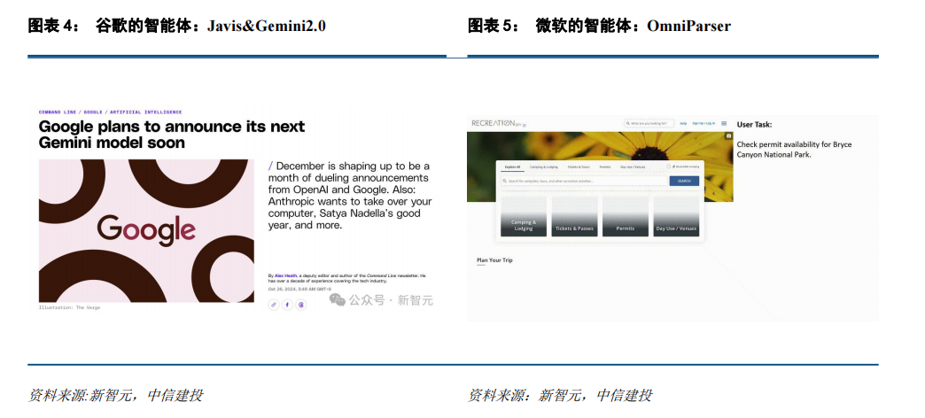Click the blue SEARCH button
Viewport: 925px width, 418px height.
pyautogui.click(x=684, y=181)
